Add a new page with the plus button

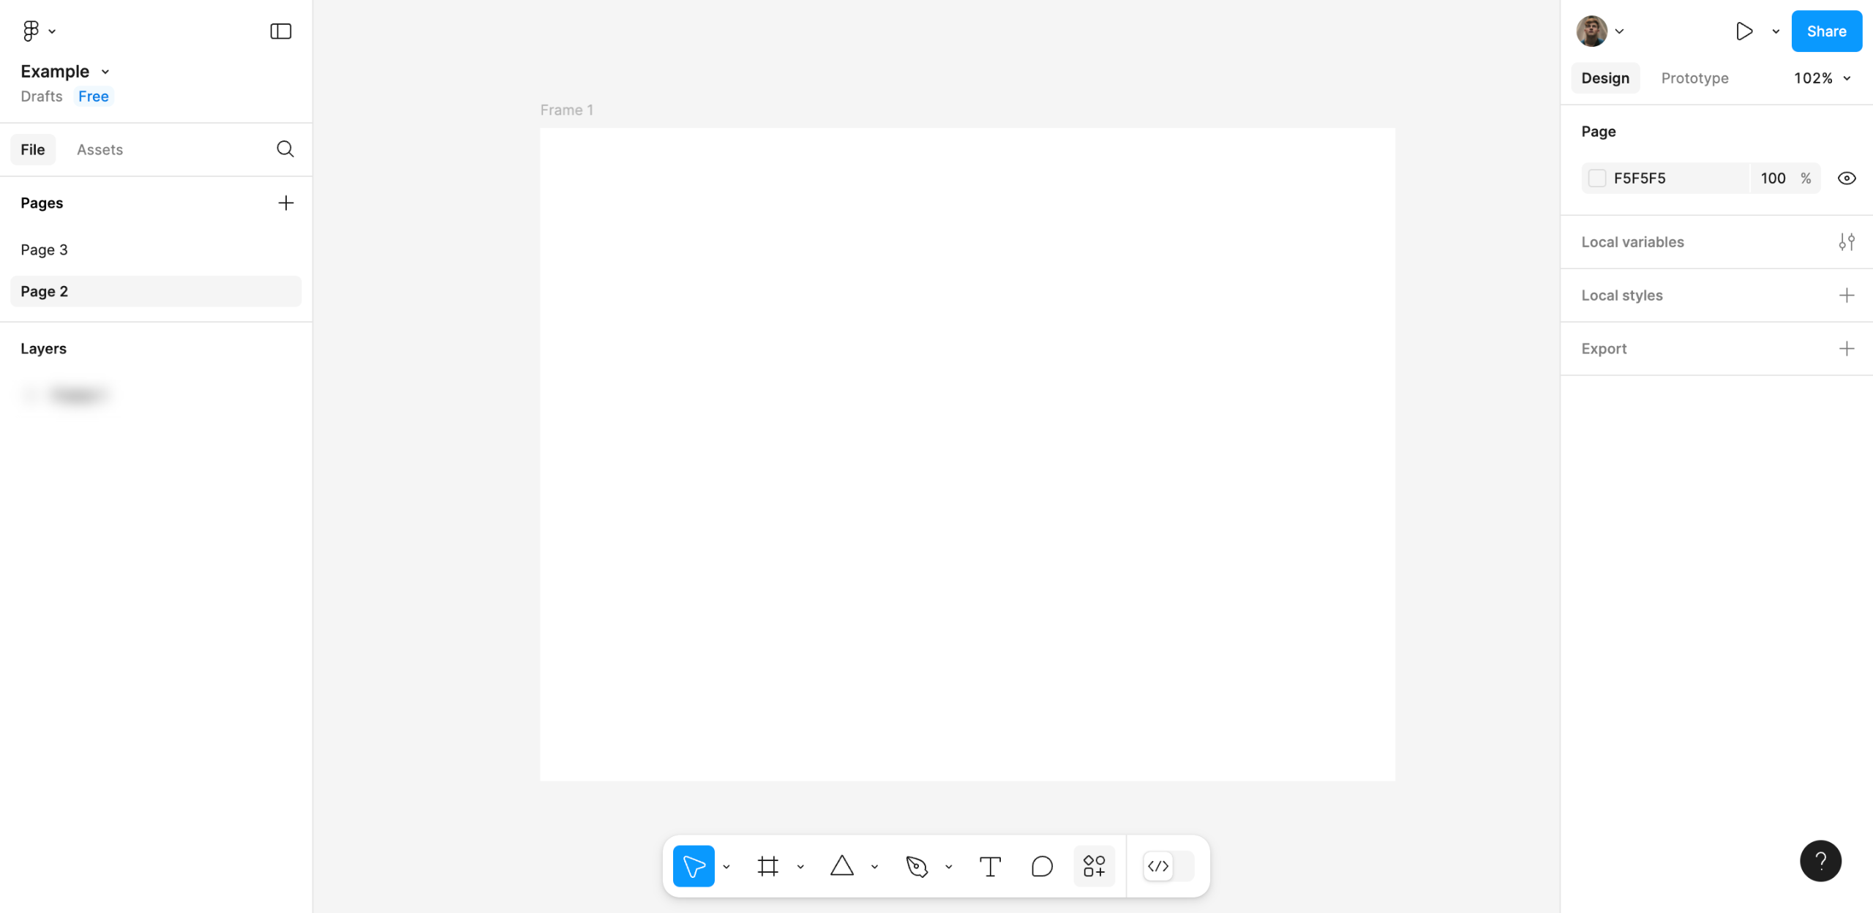coord(286,203)
